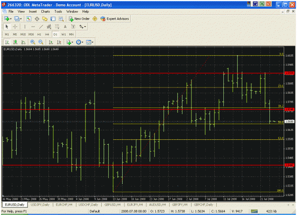
Task: Click the New Order button
Action: [x=79, y=19]
